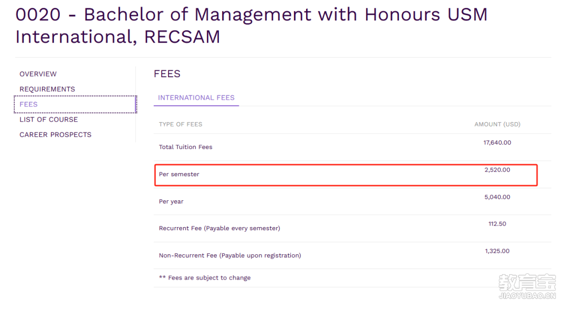Click the Type of Fees column header

181,124
